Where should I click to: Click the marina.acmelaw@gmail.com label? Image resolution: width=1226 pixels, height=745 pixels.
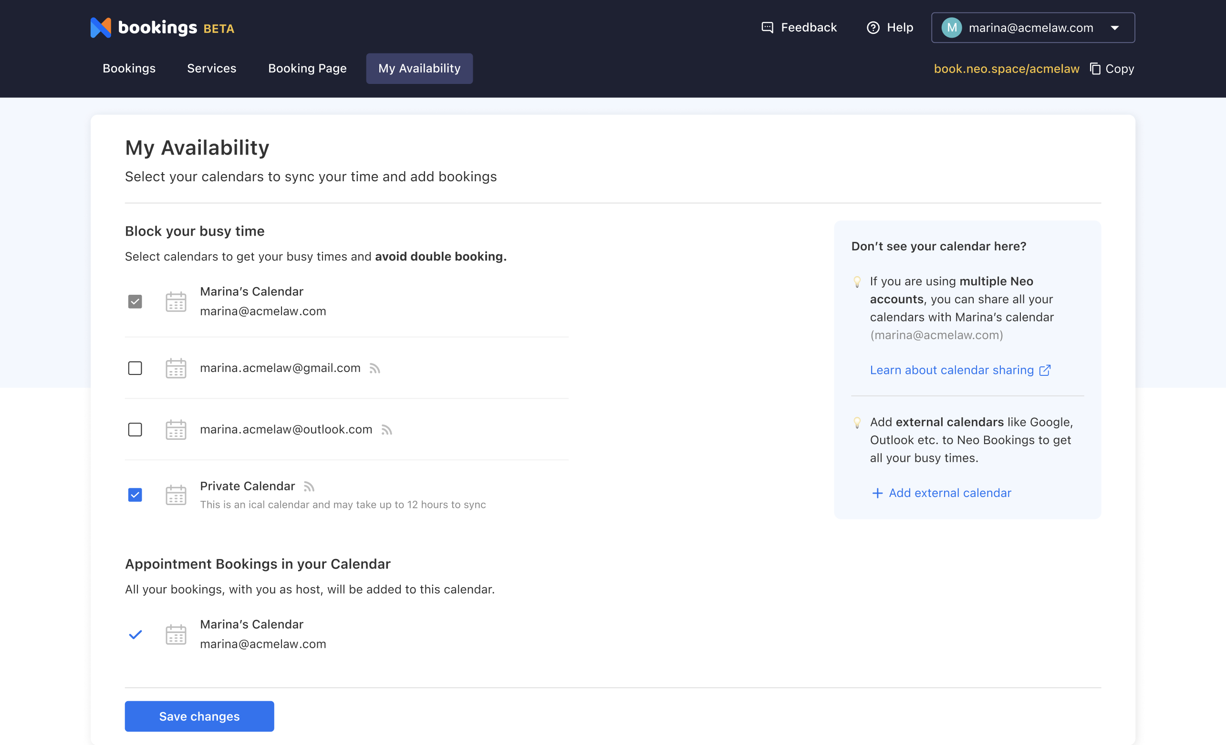[280, 368]
